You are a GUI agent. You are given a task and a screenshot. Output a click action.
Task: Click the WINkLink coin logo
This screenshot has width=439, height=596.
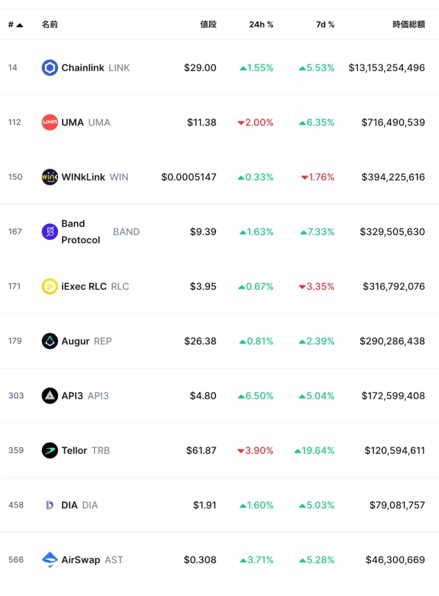[x=50, y=177]
